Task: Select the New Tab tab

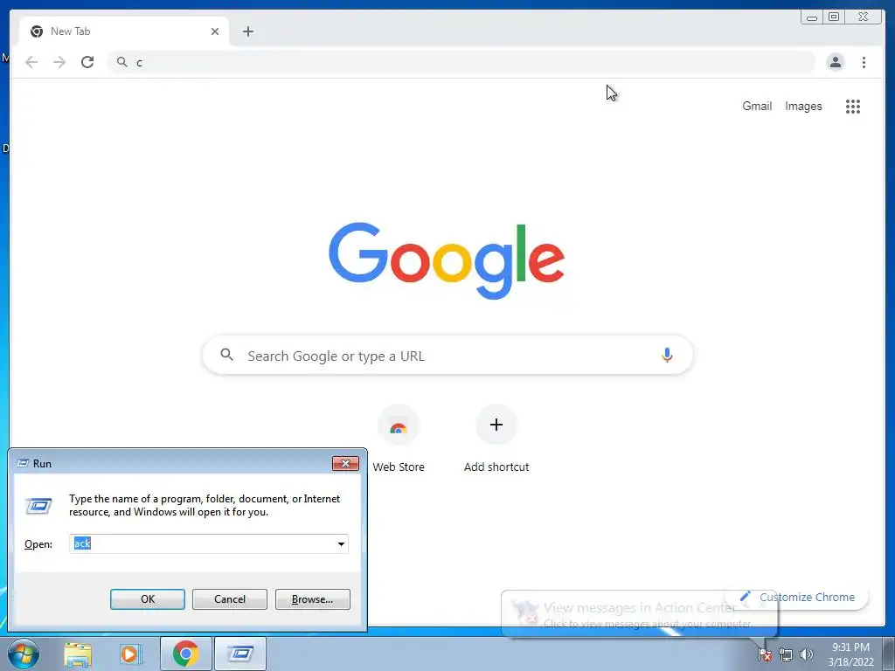Action: [x=124, y=31]
